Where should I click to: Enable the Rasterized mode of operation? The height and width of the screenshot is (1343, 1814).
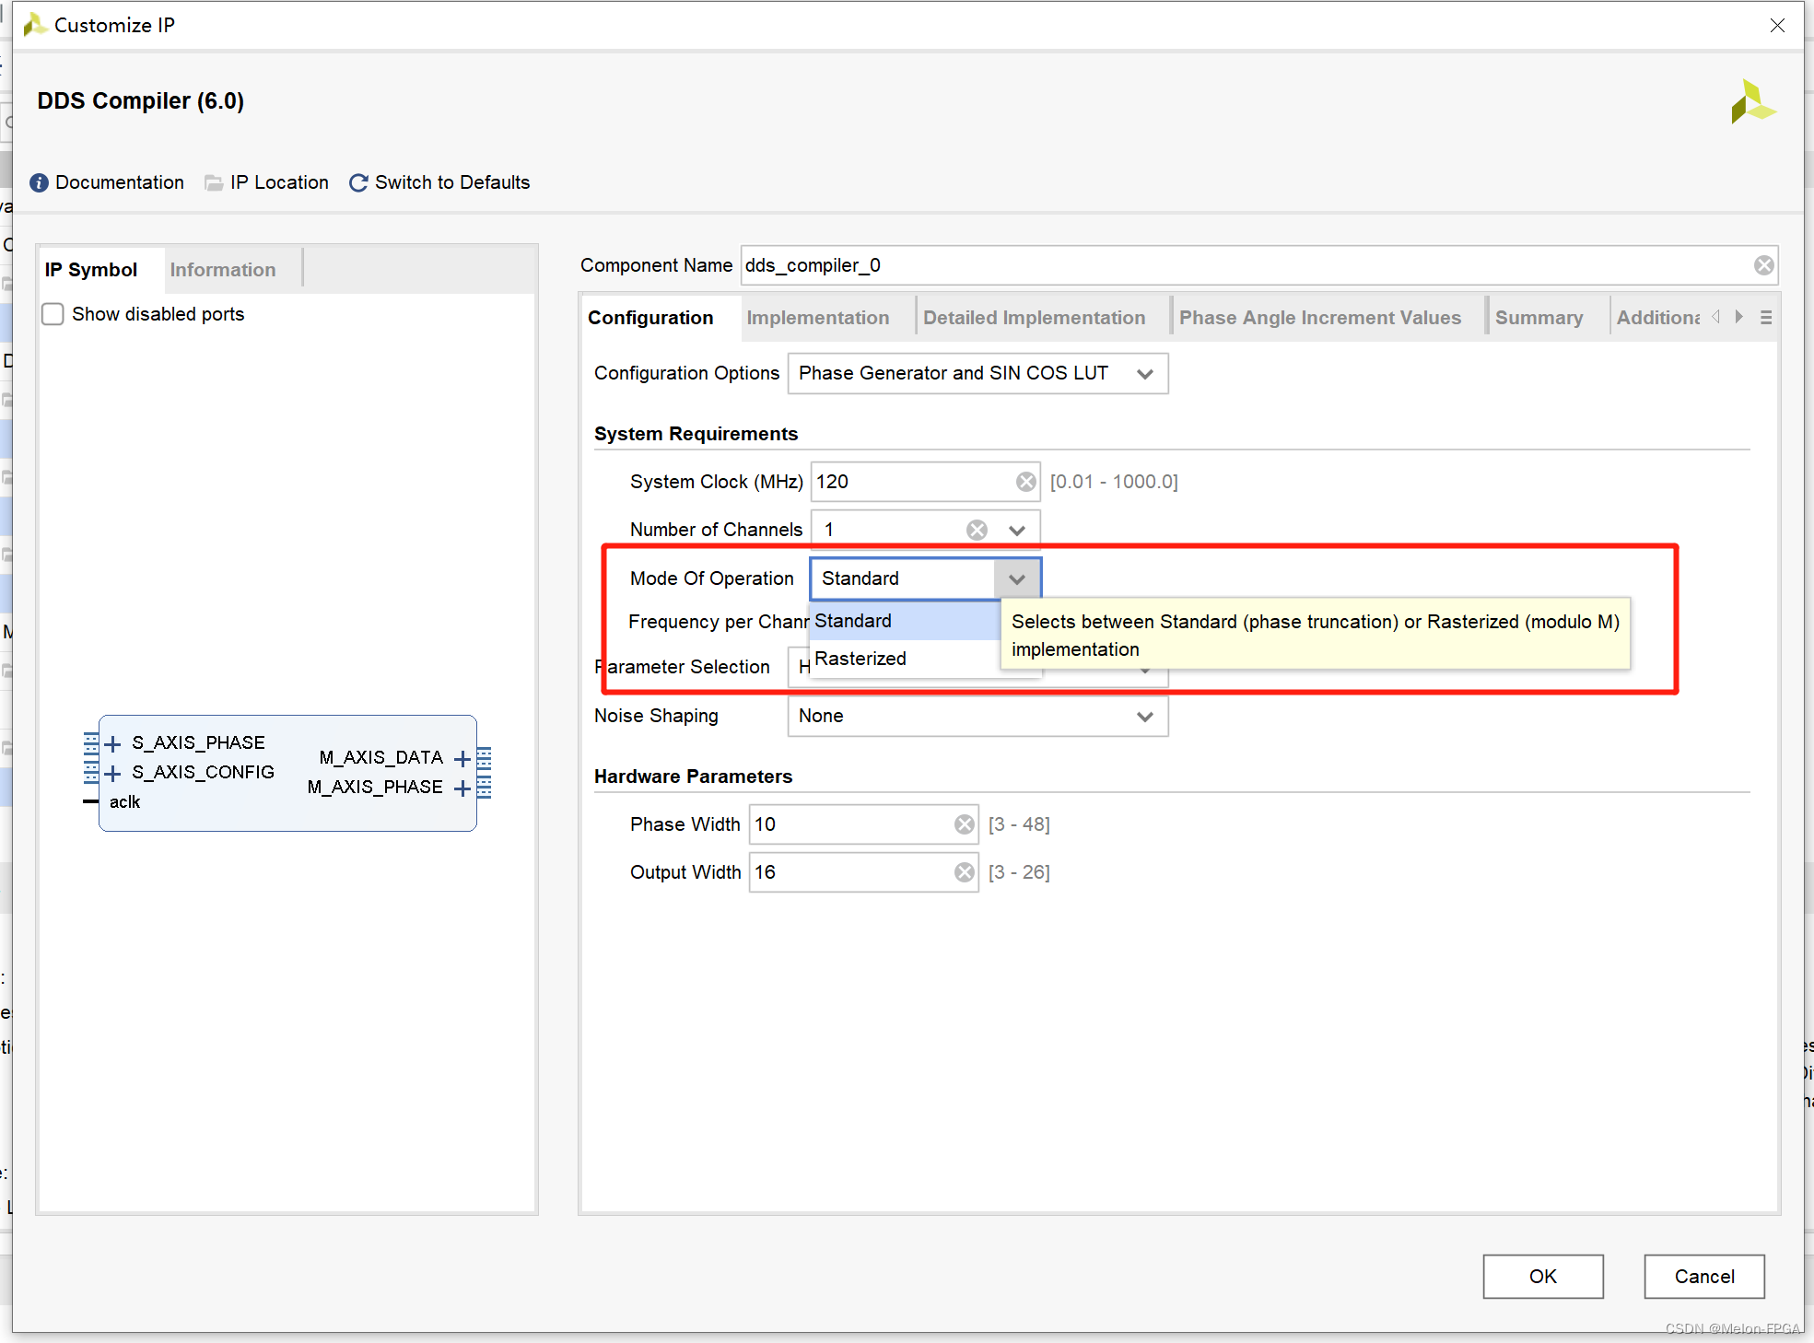pyautogui.click(x=862, y=659)
